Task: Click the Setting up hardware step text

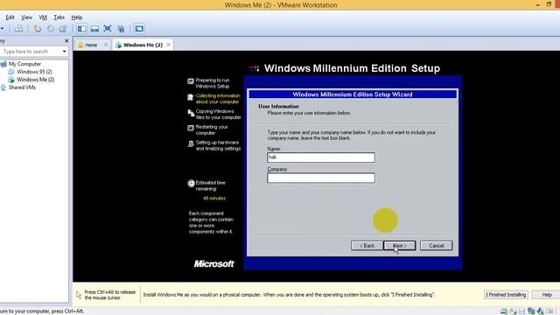Action: tap(218, 145)
